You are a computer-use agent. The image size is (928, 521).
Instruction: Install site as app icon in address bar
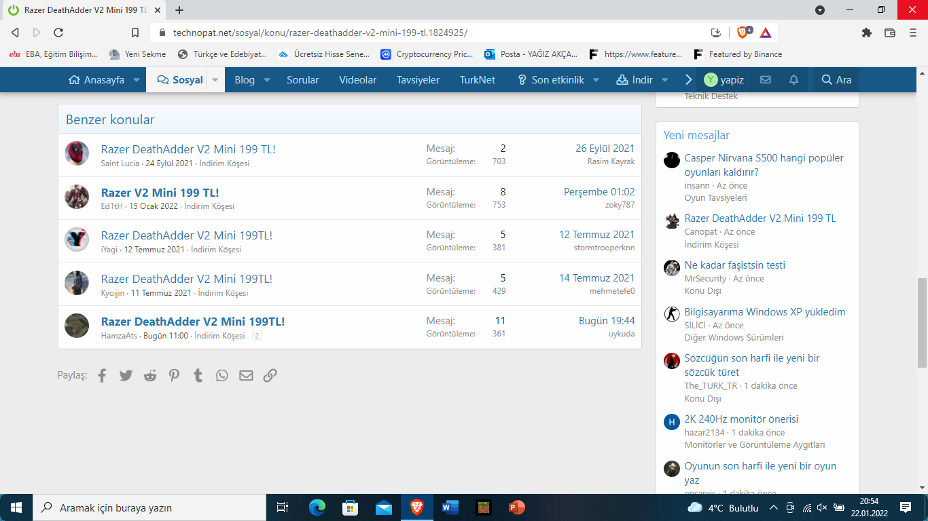pos(715,32)
